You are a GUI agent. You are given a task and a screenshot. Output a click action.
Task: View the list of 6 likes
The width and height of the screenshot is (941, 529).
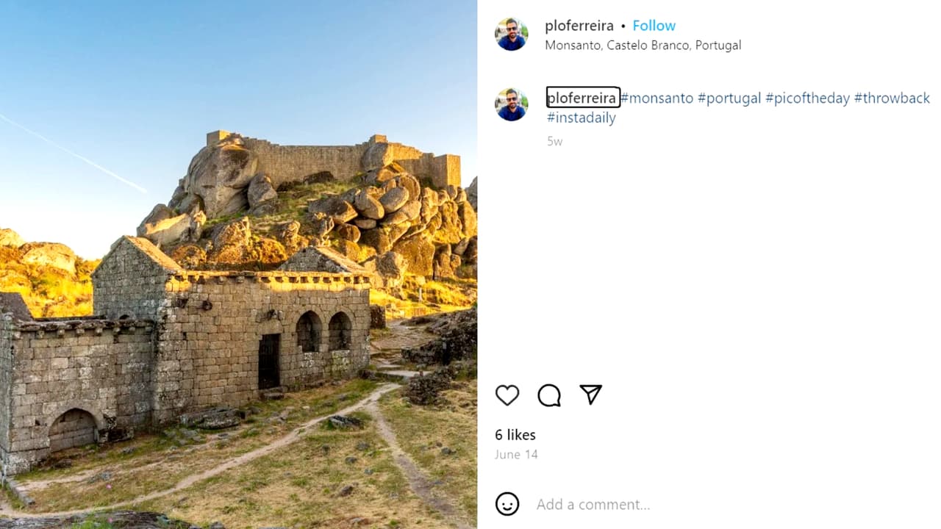[515, 435]
